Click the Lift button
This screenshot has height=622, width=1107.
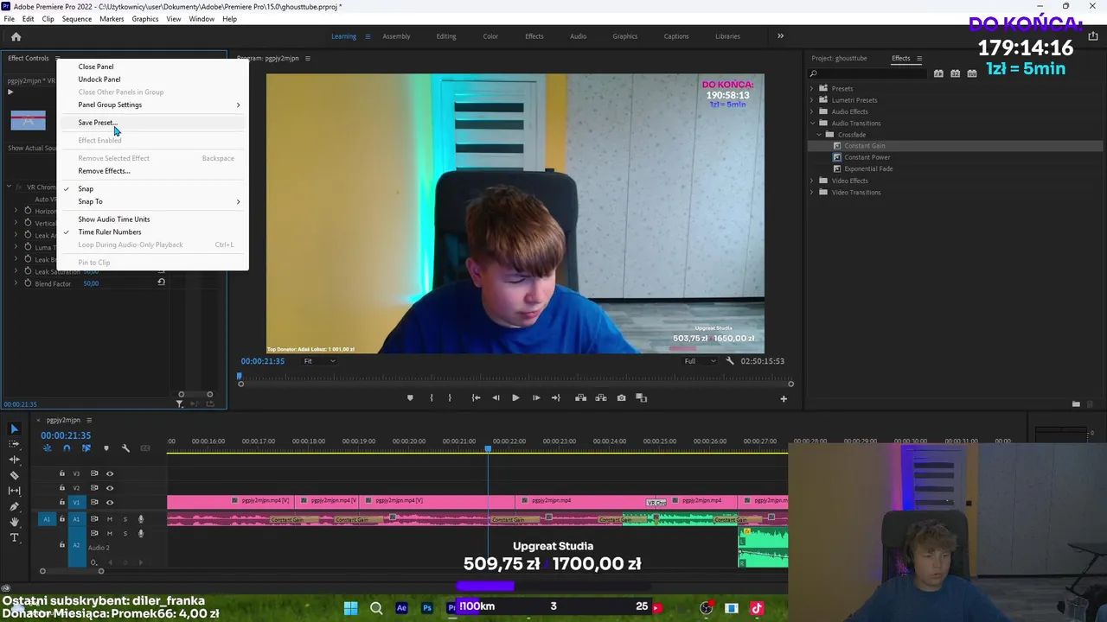pos(580,398)
